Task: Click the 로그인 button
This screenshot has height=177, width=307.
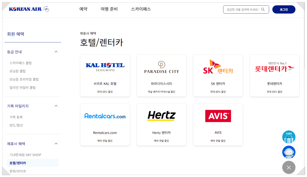Action: click(x=284, y=9)
